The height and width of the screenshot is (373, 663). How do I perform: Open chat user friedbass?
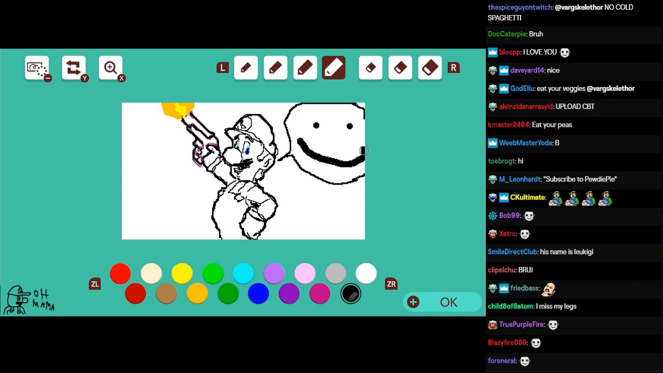525,288
